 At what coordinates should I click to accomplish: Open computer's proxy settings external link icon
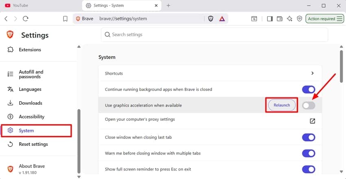point(313,121)
